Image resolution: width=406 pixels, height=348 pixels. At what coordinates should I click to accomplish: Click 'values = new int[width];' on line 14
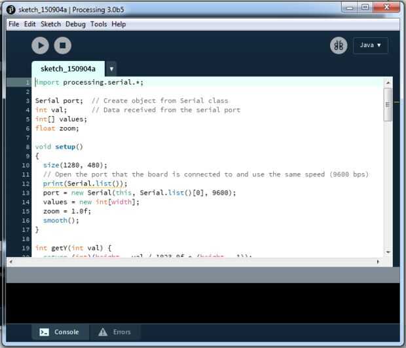pos(91,202)
